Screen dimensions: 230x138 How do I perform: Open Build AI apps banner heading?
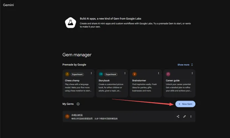111,18
